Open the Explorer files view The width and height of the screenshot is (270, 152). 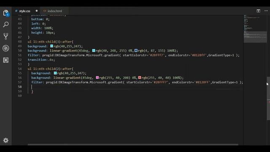[6, 13]
